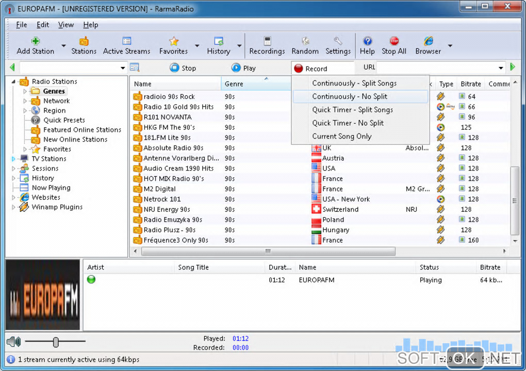Sort the list by Name column header
Screen dimensions: 526x371
click(x=175, y=84)
